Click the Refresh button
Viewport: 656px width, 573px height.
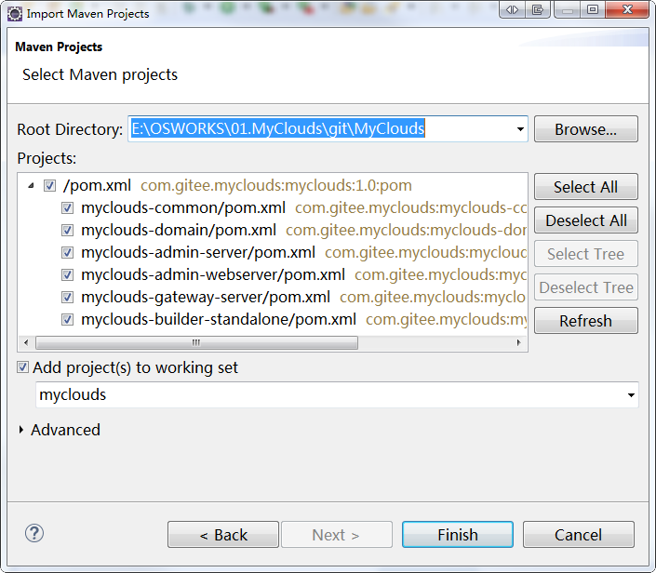585,321
